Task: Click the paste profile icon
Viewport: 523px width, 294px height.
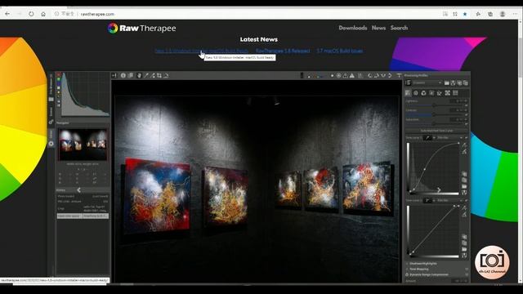Action: coord(466,82)
